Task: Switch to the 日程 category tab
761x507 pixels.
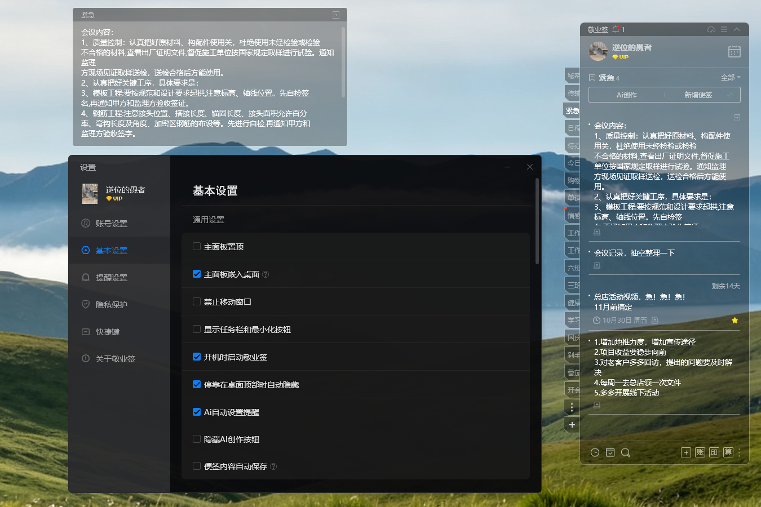Action: pyautogui.click(x=573, y=128)
